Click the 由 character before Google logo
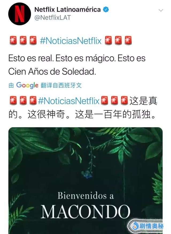Image resolution: width=171 pixels, height=234 pixels. pos(11,85)
